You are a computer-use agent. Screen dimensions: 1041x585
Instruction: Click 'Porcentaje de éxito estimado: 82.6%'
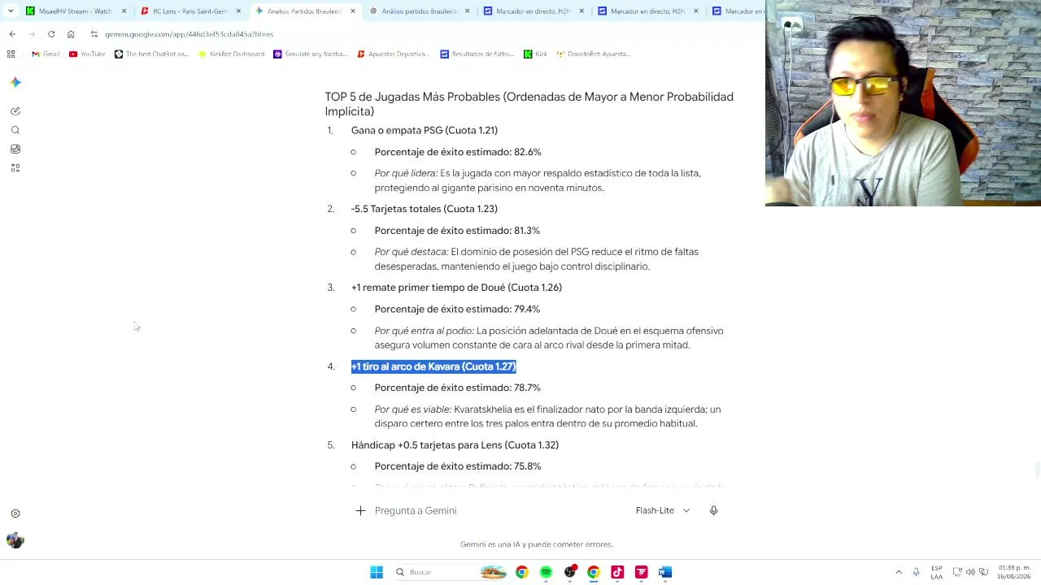pos(458,152)
